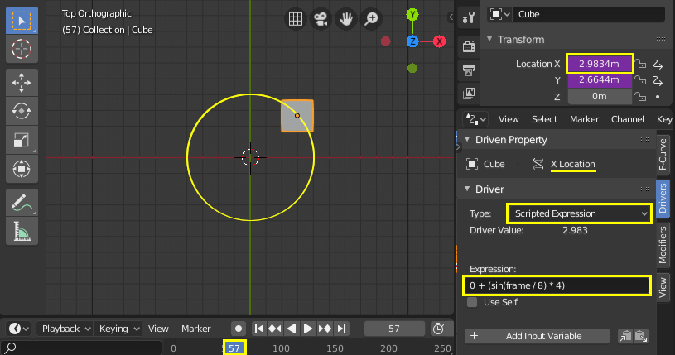Switch to the Modifiers sidebar tab
675x355 pixels.
(x=663, y=244)
